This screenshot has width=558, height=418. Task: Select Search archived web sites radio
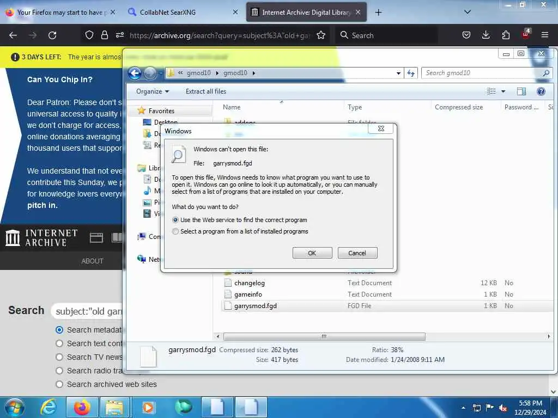(59, 384)
